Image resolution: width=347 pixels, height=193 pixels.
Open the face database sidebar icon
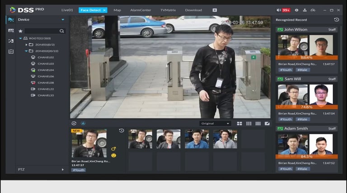point(11,31)
